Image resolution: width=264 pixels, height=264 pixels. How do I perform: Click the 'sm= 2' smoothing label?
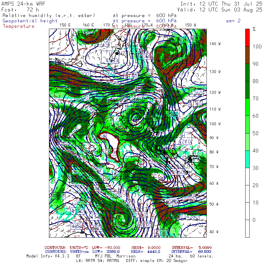point(233,21)
